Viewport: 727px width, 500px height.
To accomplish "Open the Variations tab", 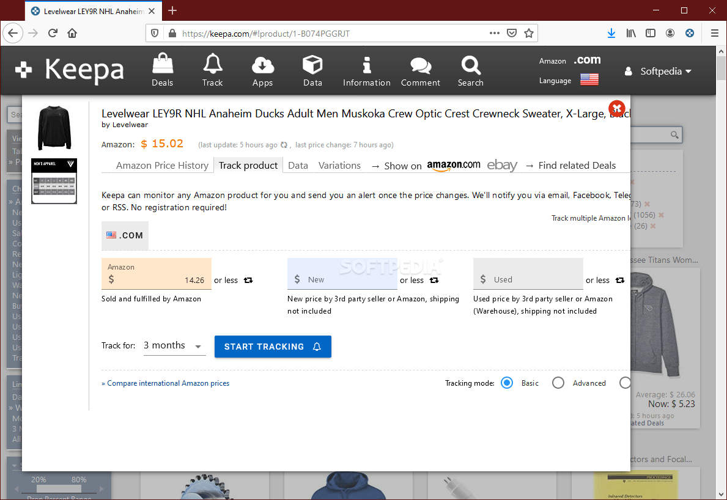I will point(339,165).
